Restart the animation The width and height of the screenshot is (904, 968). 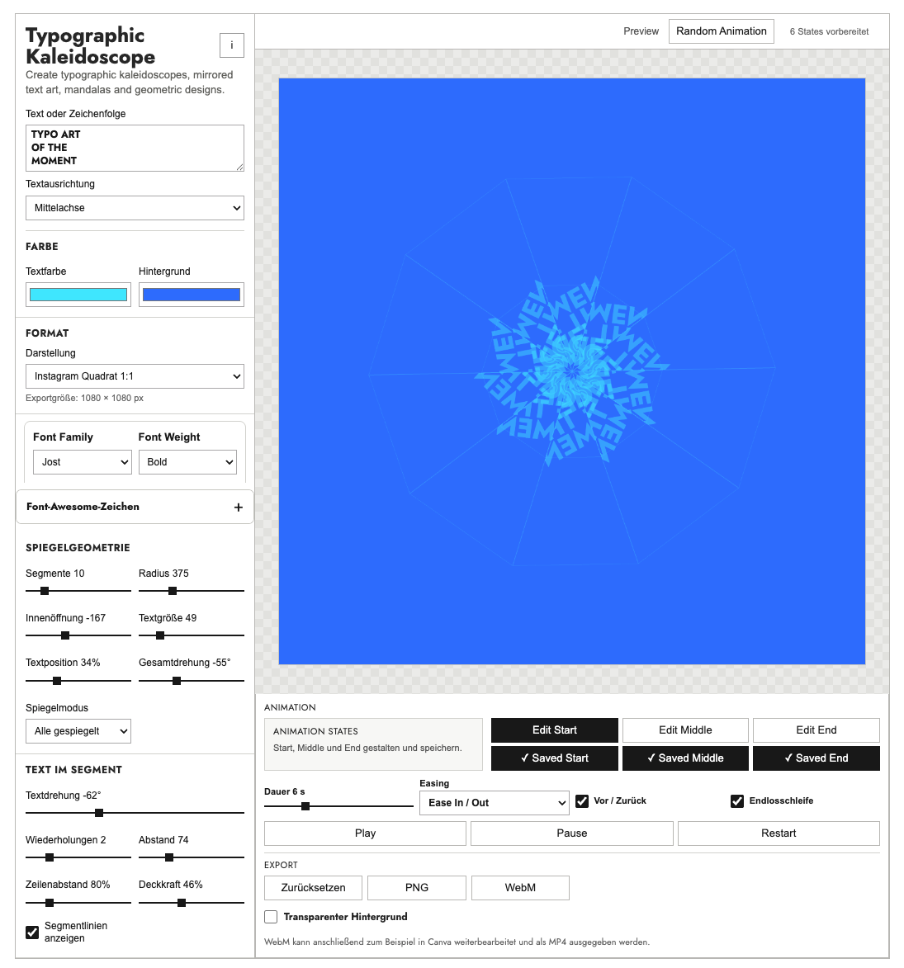point(778,833)
